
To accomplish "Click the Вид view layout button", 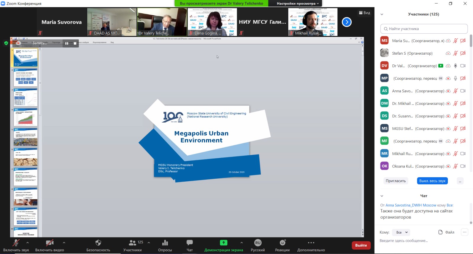I will [x=365, y=13].
